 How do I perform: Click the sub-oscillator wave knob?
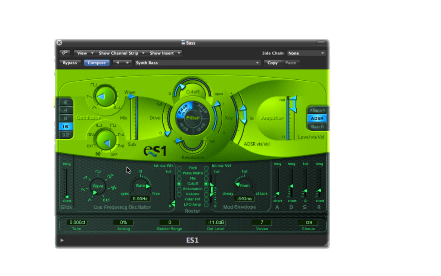(x=106, y=141)
